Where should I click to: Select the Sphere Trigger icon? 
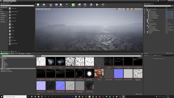pos(10,44)
